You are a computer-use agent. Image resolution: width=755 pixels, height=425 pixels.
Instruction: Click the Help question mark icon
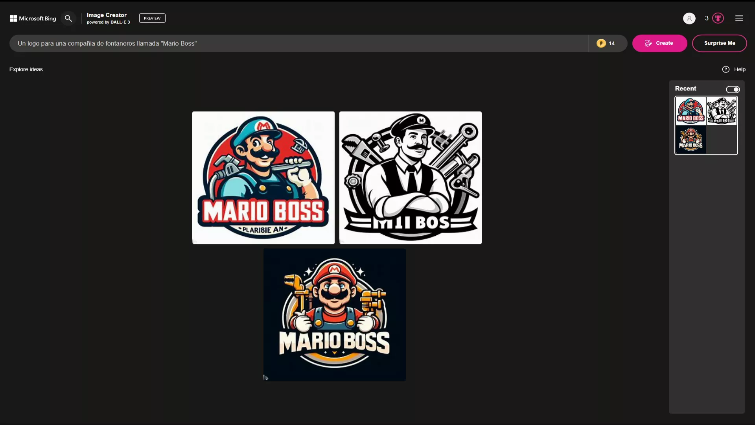(726, 69)
